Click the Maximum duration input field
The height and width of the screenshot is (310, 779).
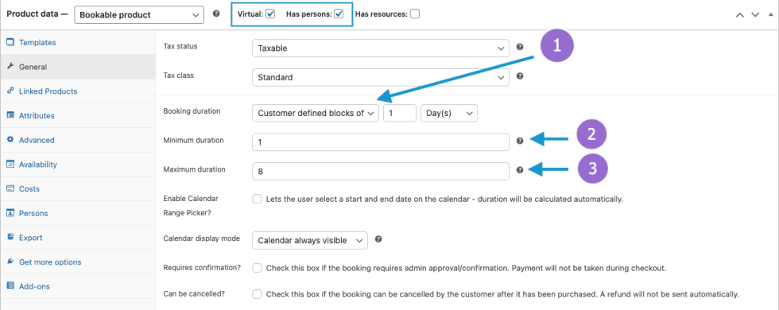(381, 172)
